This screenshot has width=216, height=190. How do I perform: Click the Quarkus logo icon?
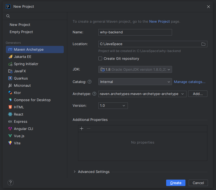tap(10, 78)
